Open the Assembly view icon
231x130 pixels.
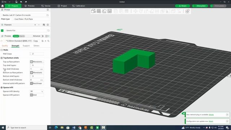point(187,11)
